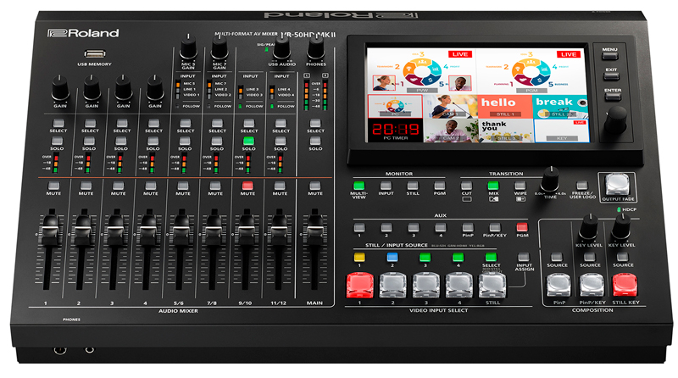The height and width of the screenshot is (378, 678).
Task: Tap green input source button 3
Action: (x=425, y=258)
